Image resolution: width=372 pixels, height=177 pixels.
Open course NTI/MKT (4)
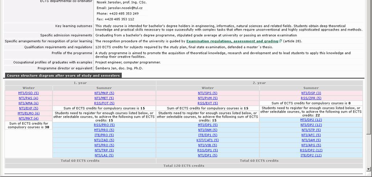[28, 118]
